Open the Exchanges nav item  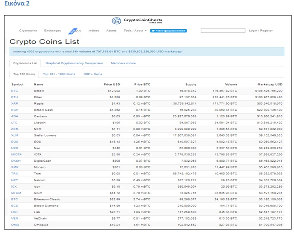click(x=52, y=31)
